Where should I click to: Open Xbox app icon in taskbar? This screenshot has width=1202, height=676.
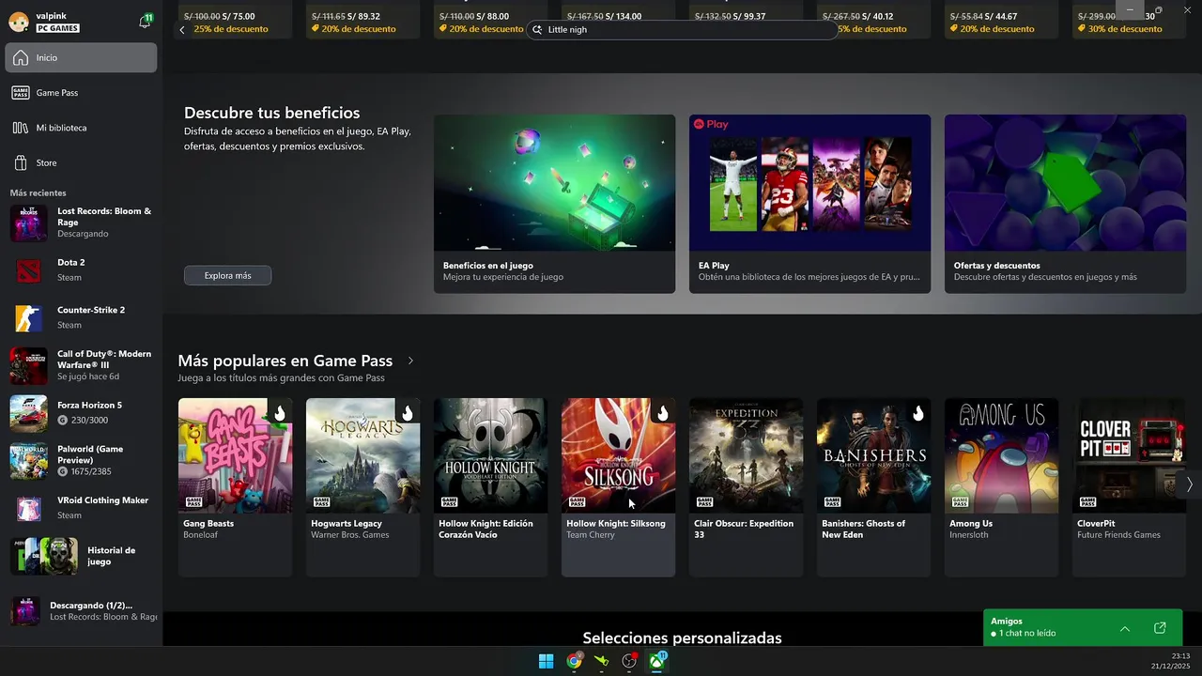point(657,661)
